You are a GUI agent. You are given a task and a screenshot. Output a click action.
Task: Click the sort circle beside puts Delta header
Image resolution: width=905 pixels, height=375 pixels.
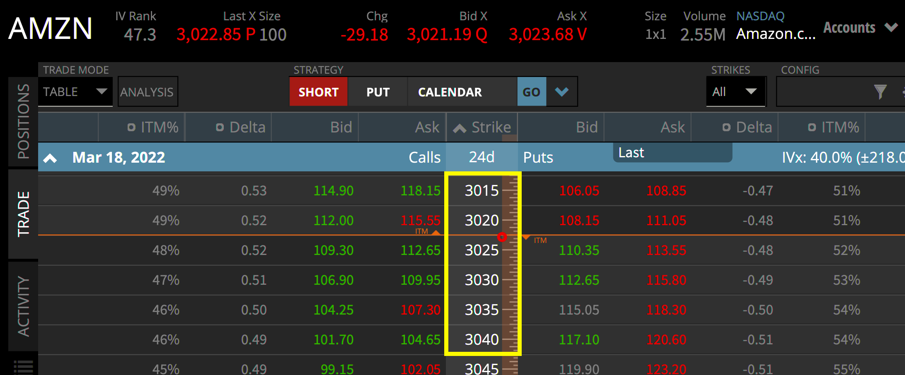726,127
